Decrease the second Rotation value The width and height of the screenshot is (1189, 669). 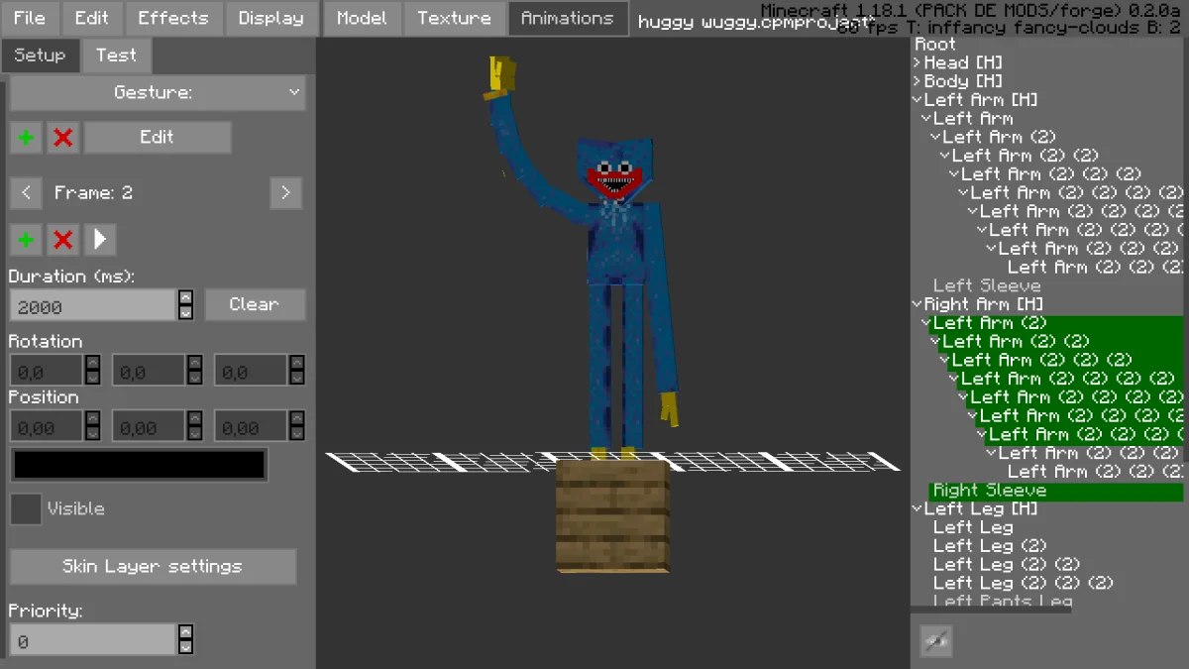pyautogui.click(x=195, y=378)
